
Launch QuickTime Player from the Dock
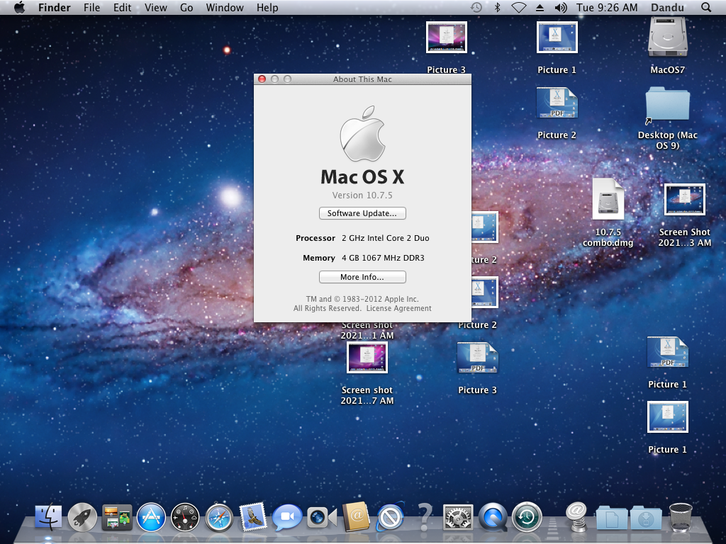coord(493,516)
